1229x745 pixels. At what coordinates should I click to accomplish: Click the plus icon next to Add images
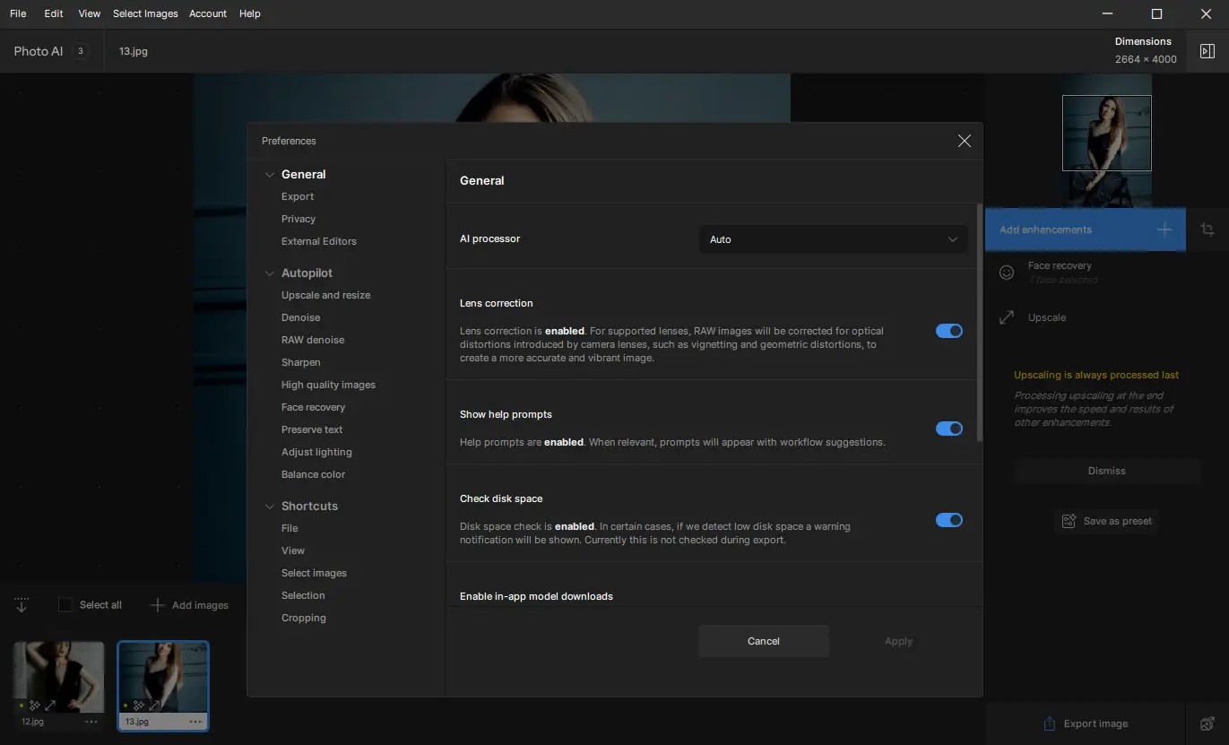coord(157,605)
